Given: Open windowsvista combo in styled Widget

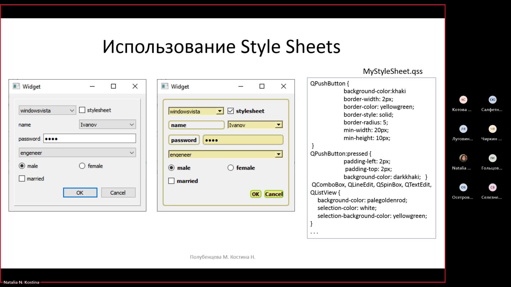Looking at the screenshot, I should [x=196, y=111].
